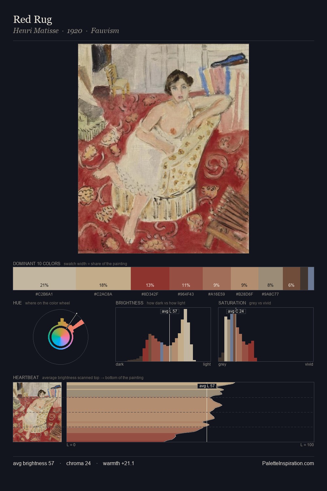This screenshot has width=327, height=491.
Task: Select the 8% swatch #9A8C77
Action: [270, 279]
